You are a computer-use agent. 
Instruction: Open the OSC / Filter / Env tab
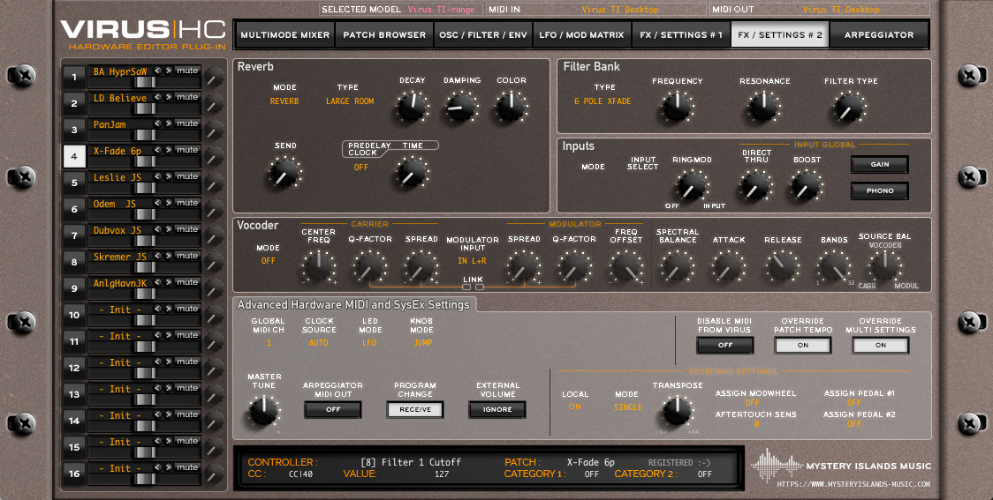pyautogui.click(x=483, y=34)
